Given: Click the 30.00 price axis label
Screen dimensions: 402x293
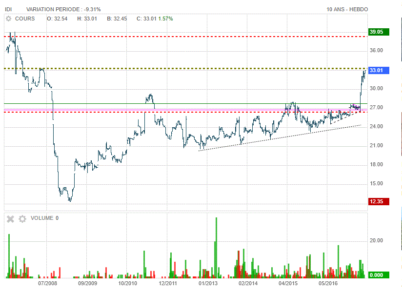Looking at the screenshot, I should (376, 88).
